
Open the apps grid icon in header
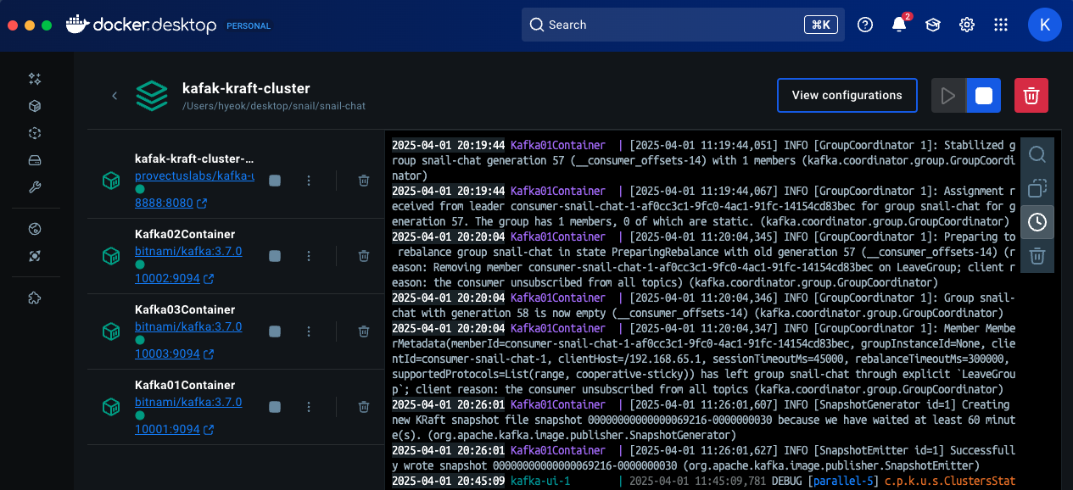pyautogui.click(x=1001, y=25)
